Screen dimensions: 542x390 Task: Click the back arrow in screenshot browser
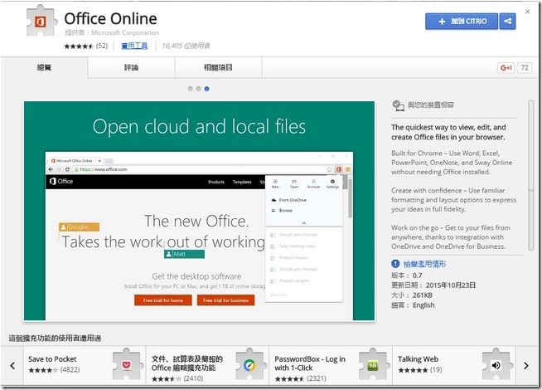pyautogui.click(x=51, y=169)
